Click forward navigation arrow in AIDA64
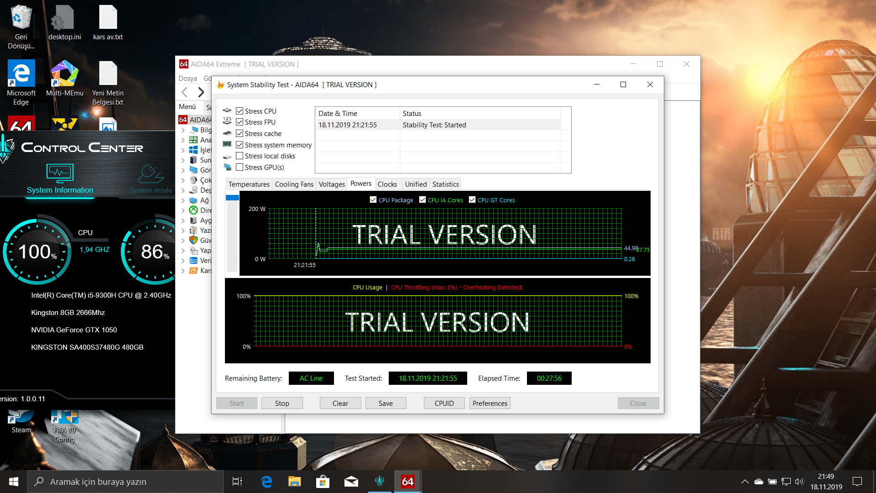 pos(201,92)
